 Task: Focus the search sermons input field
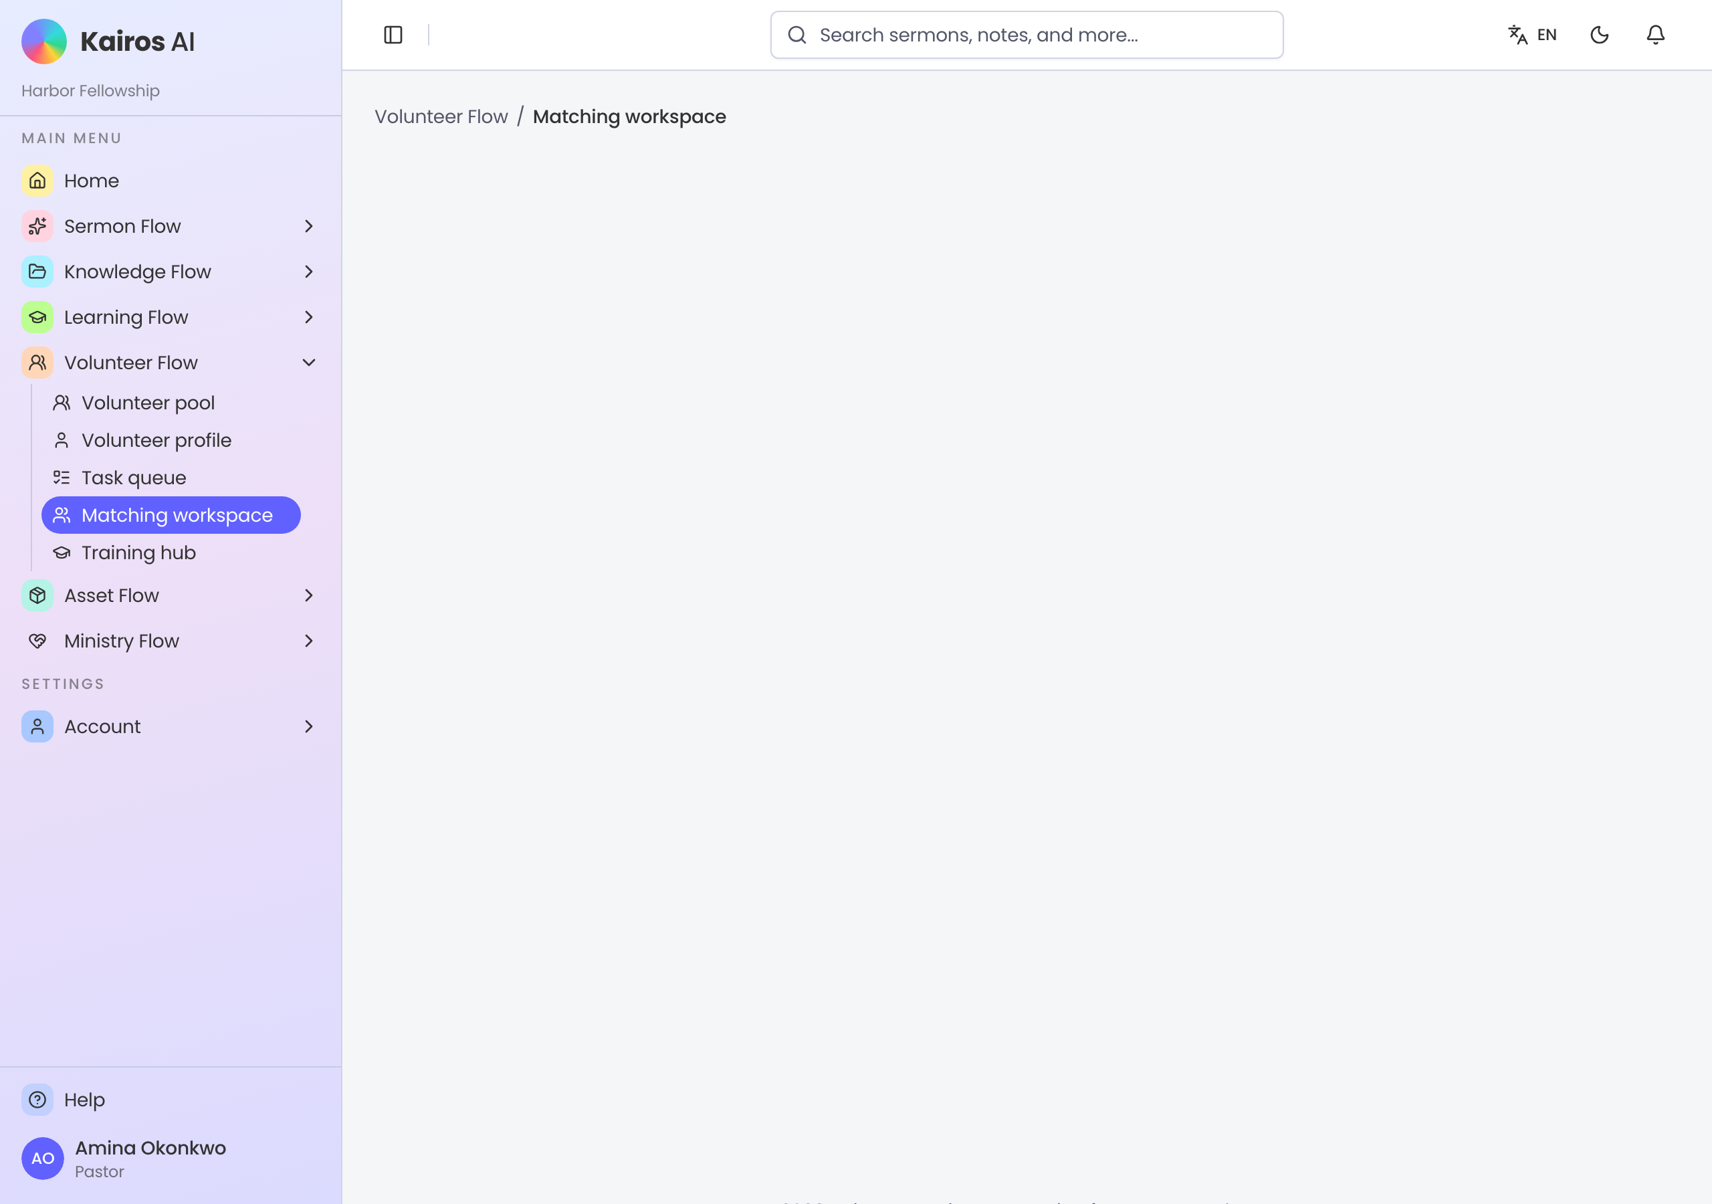coord(1027,35)
